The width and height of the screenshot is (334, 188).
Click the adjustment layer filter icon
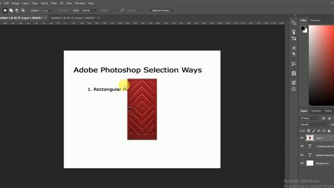pyautogui.click(x=329, y=119)
